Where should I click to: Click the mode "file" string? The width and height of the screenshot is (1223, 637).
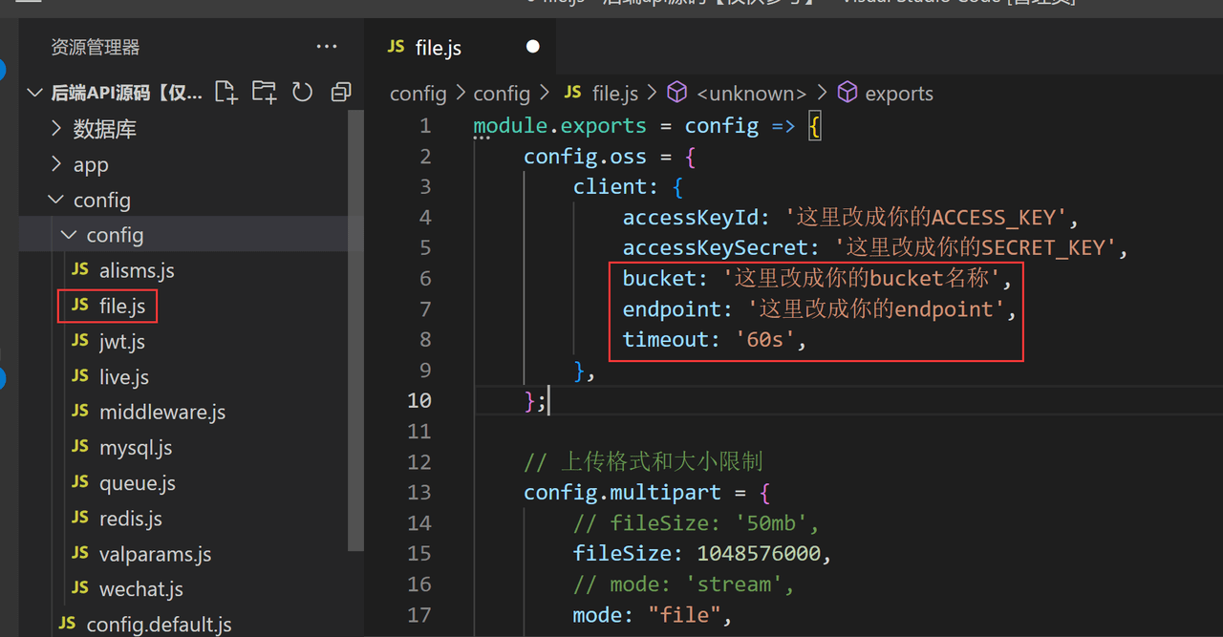tap(685, 614)
